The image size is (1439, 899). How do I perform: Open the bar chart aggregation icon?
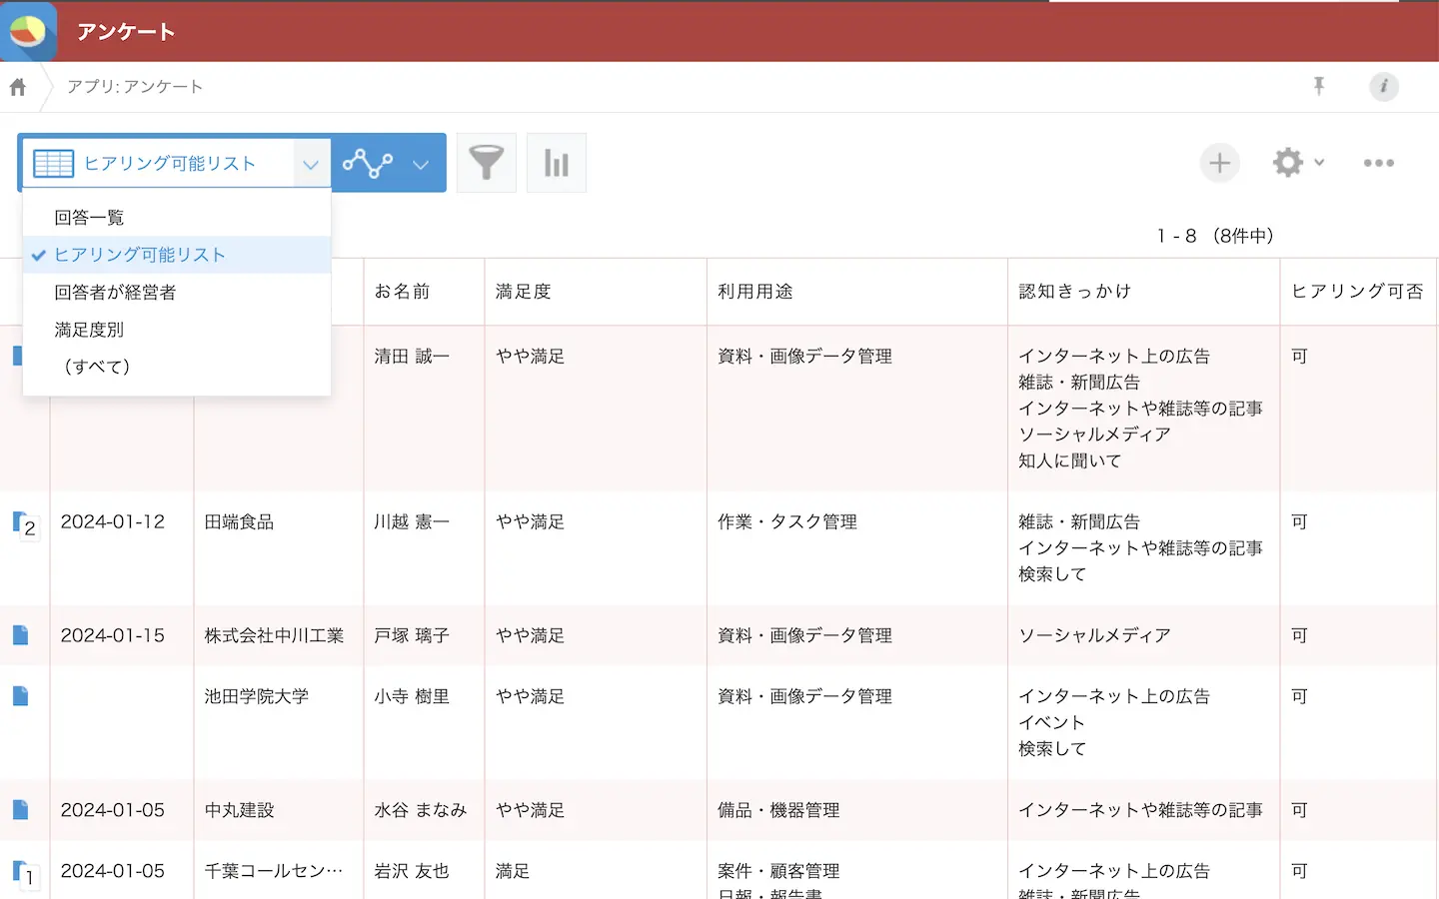[557, 163]
